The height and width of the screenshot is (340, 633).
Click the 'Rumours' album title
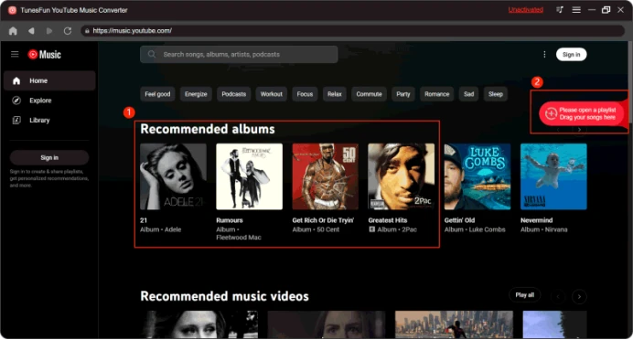click(230, 220)
